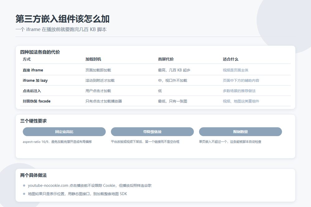Click the heading 四种加法各自的代价
Image resolution: width=311 pixels, height=207 pixels.
point(40,52)
